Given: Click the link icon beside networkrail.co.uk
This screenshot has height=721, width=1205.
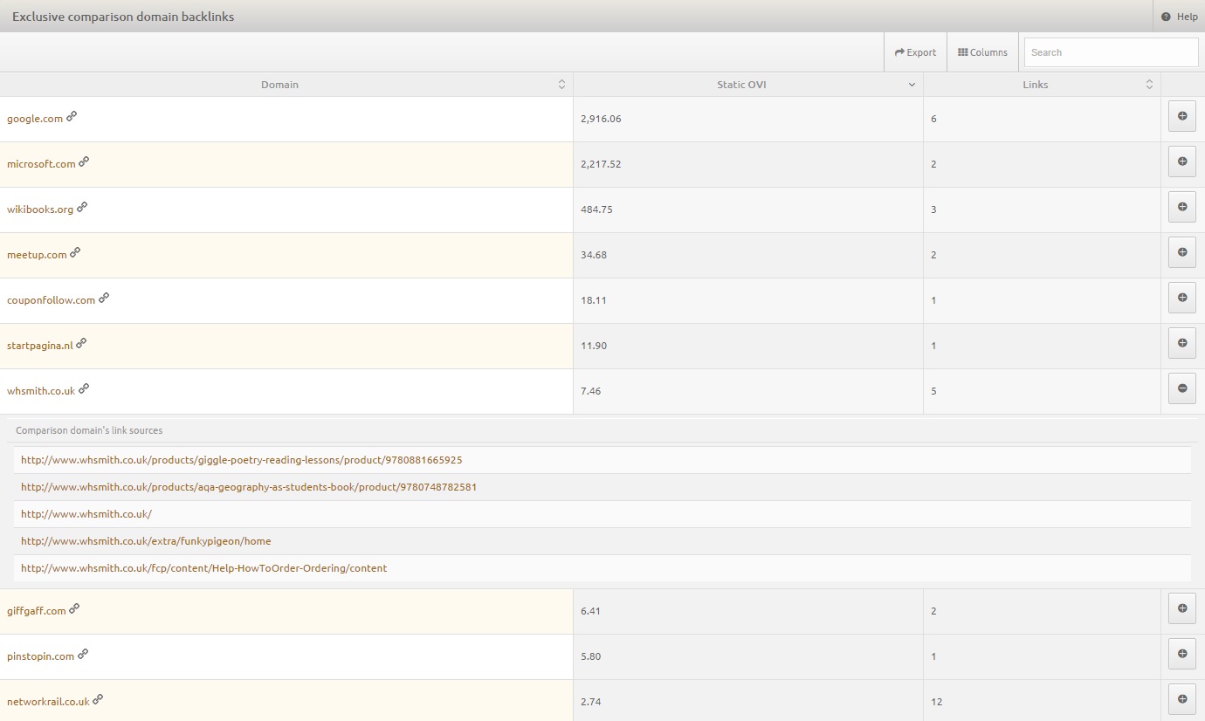Looking at the screenshot, I should click(98, 699).
